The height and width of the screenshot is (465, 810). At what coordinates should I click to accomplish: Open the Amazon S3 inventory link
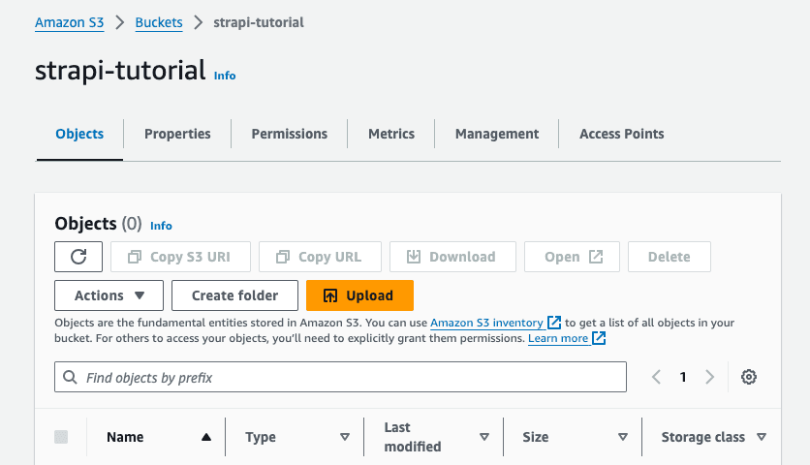tap(486, 323)
